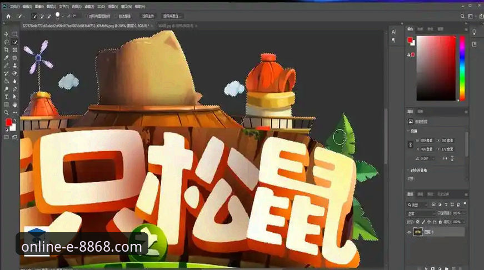Click the Home icon in options bar

coord(8,16)
